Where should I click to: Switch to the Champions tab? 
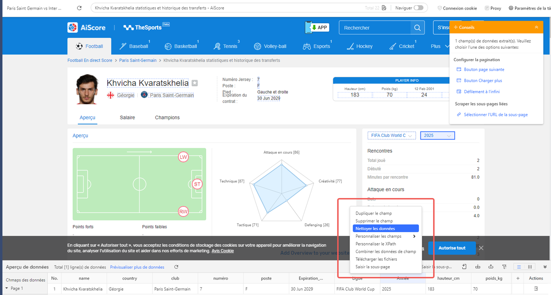[x=167, y=118]
